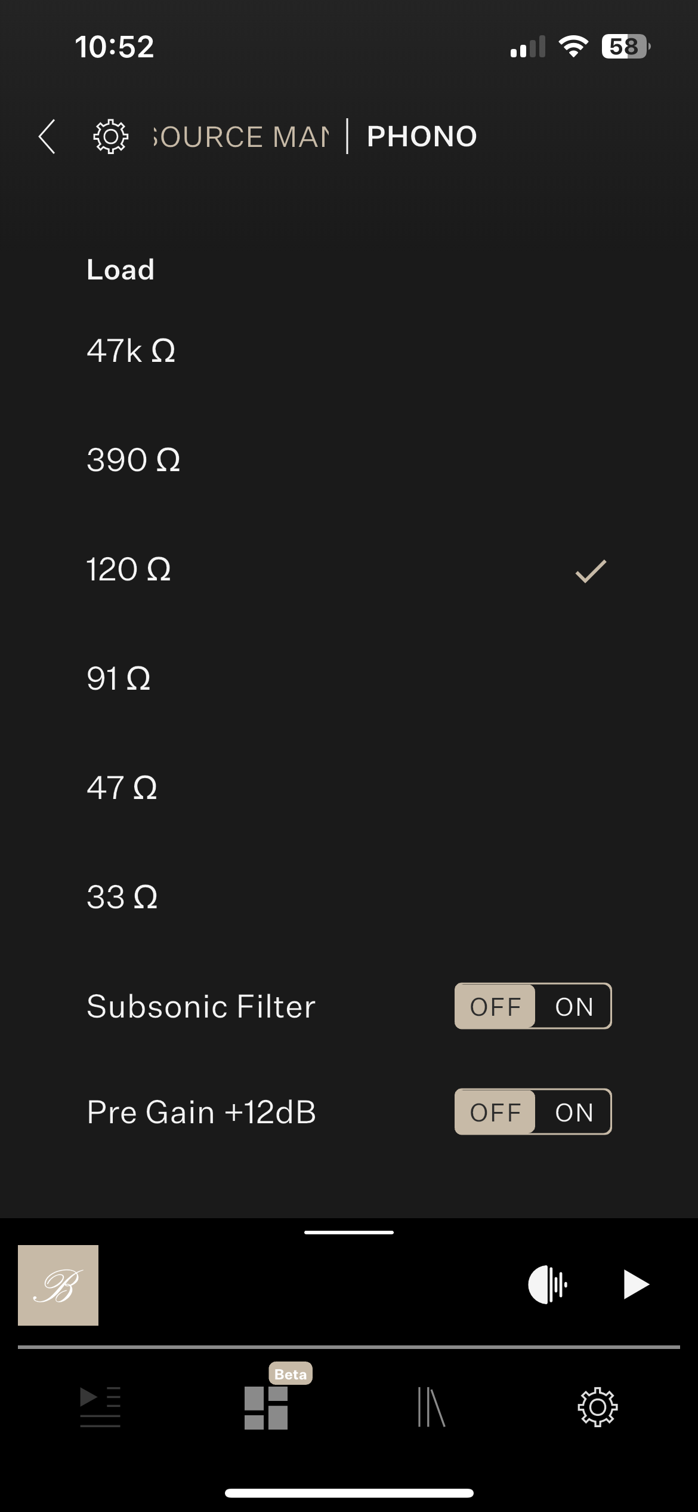The width and height of the screenshot is (698, 1512).
Task: Open settings gear in header breadcrumb
Action: pos(110,137)
